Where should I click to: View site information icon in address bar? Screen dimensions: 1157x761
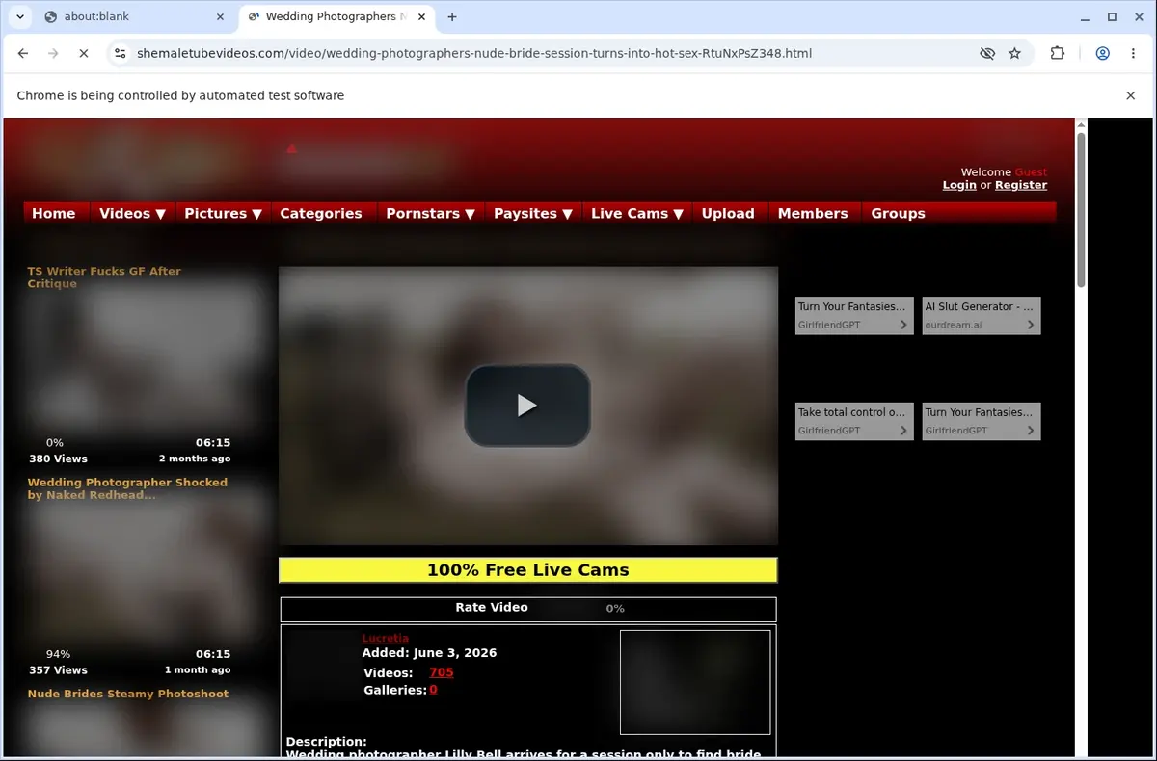click(120, 53)
